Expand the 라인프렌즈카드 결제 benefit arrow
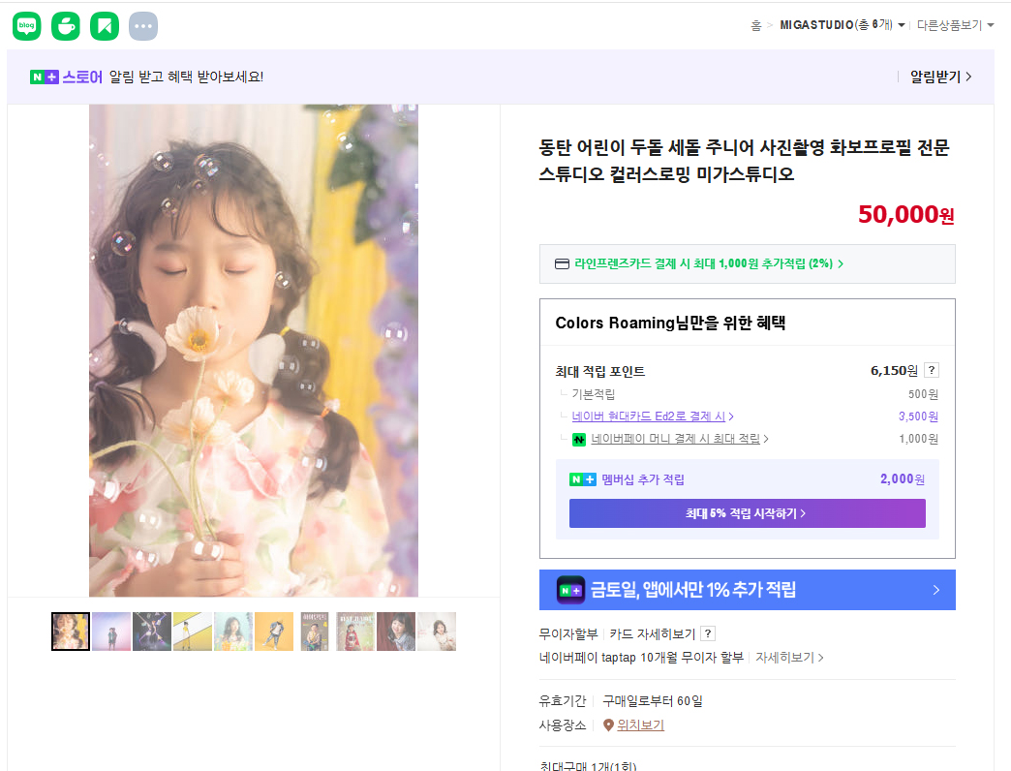Image resolution: width=1011 pixels, height=771 pixels. pyautogui.click(x=841, y=263)
